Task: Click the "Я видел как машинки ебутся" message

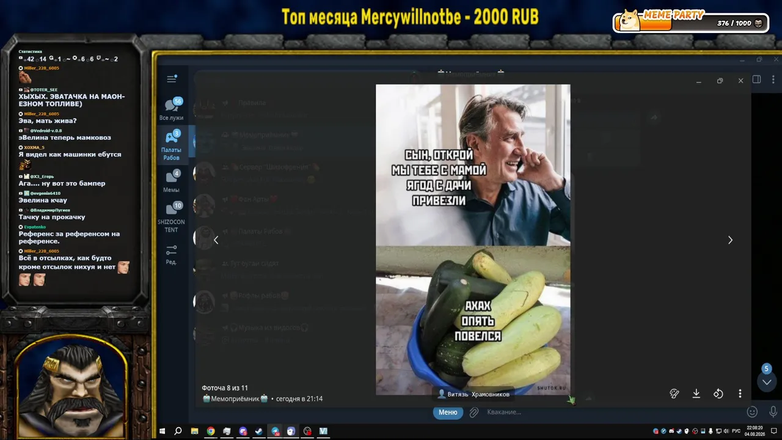Action: [70, 155]
